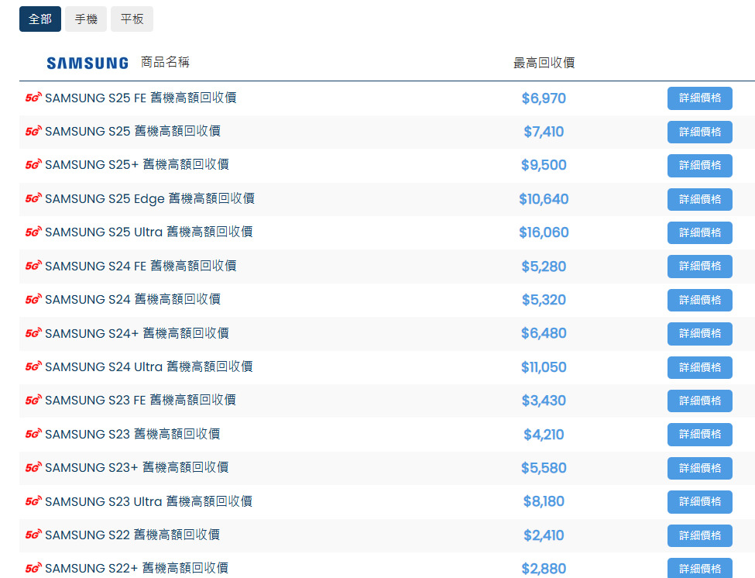Image resolution: width=755 pixels, height=578 pixels.
Task: Click the 5G icon beside SAMSUNG S24 FE
Action: (x=33, y=267)
